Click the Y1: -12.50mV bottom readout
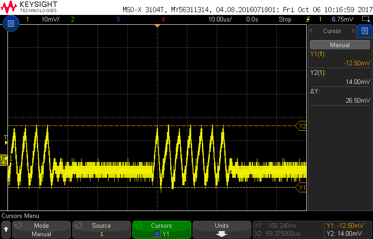 (345, 225)
